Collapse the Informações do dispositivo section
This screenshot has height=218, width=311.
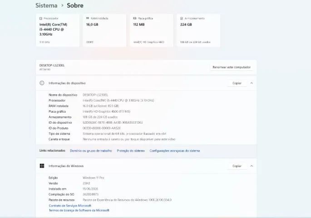click(x=252, y=83)
